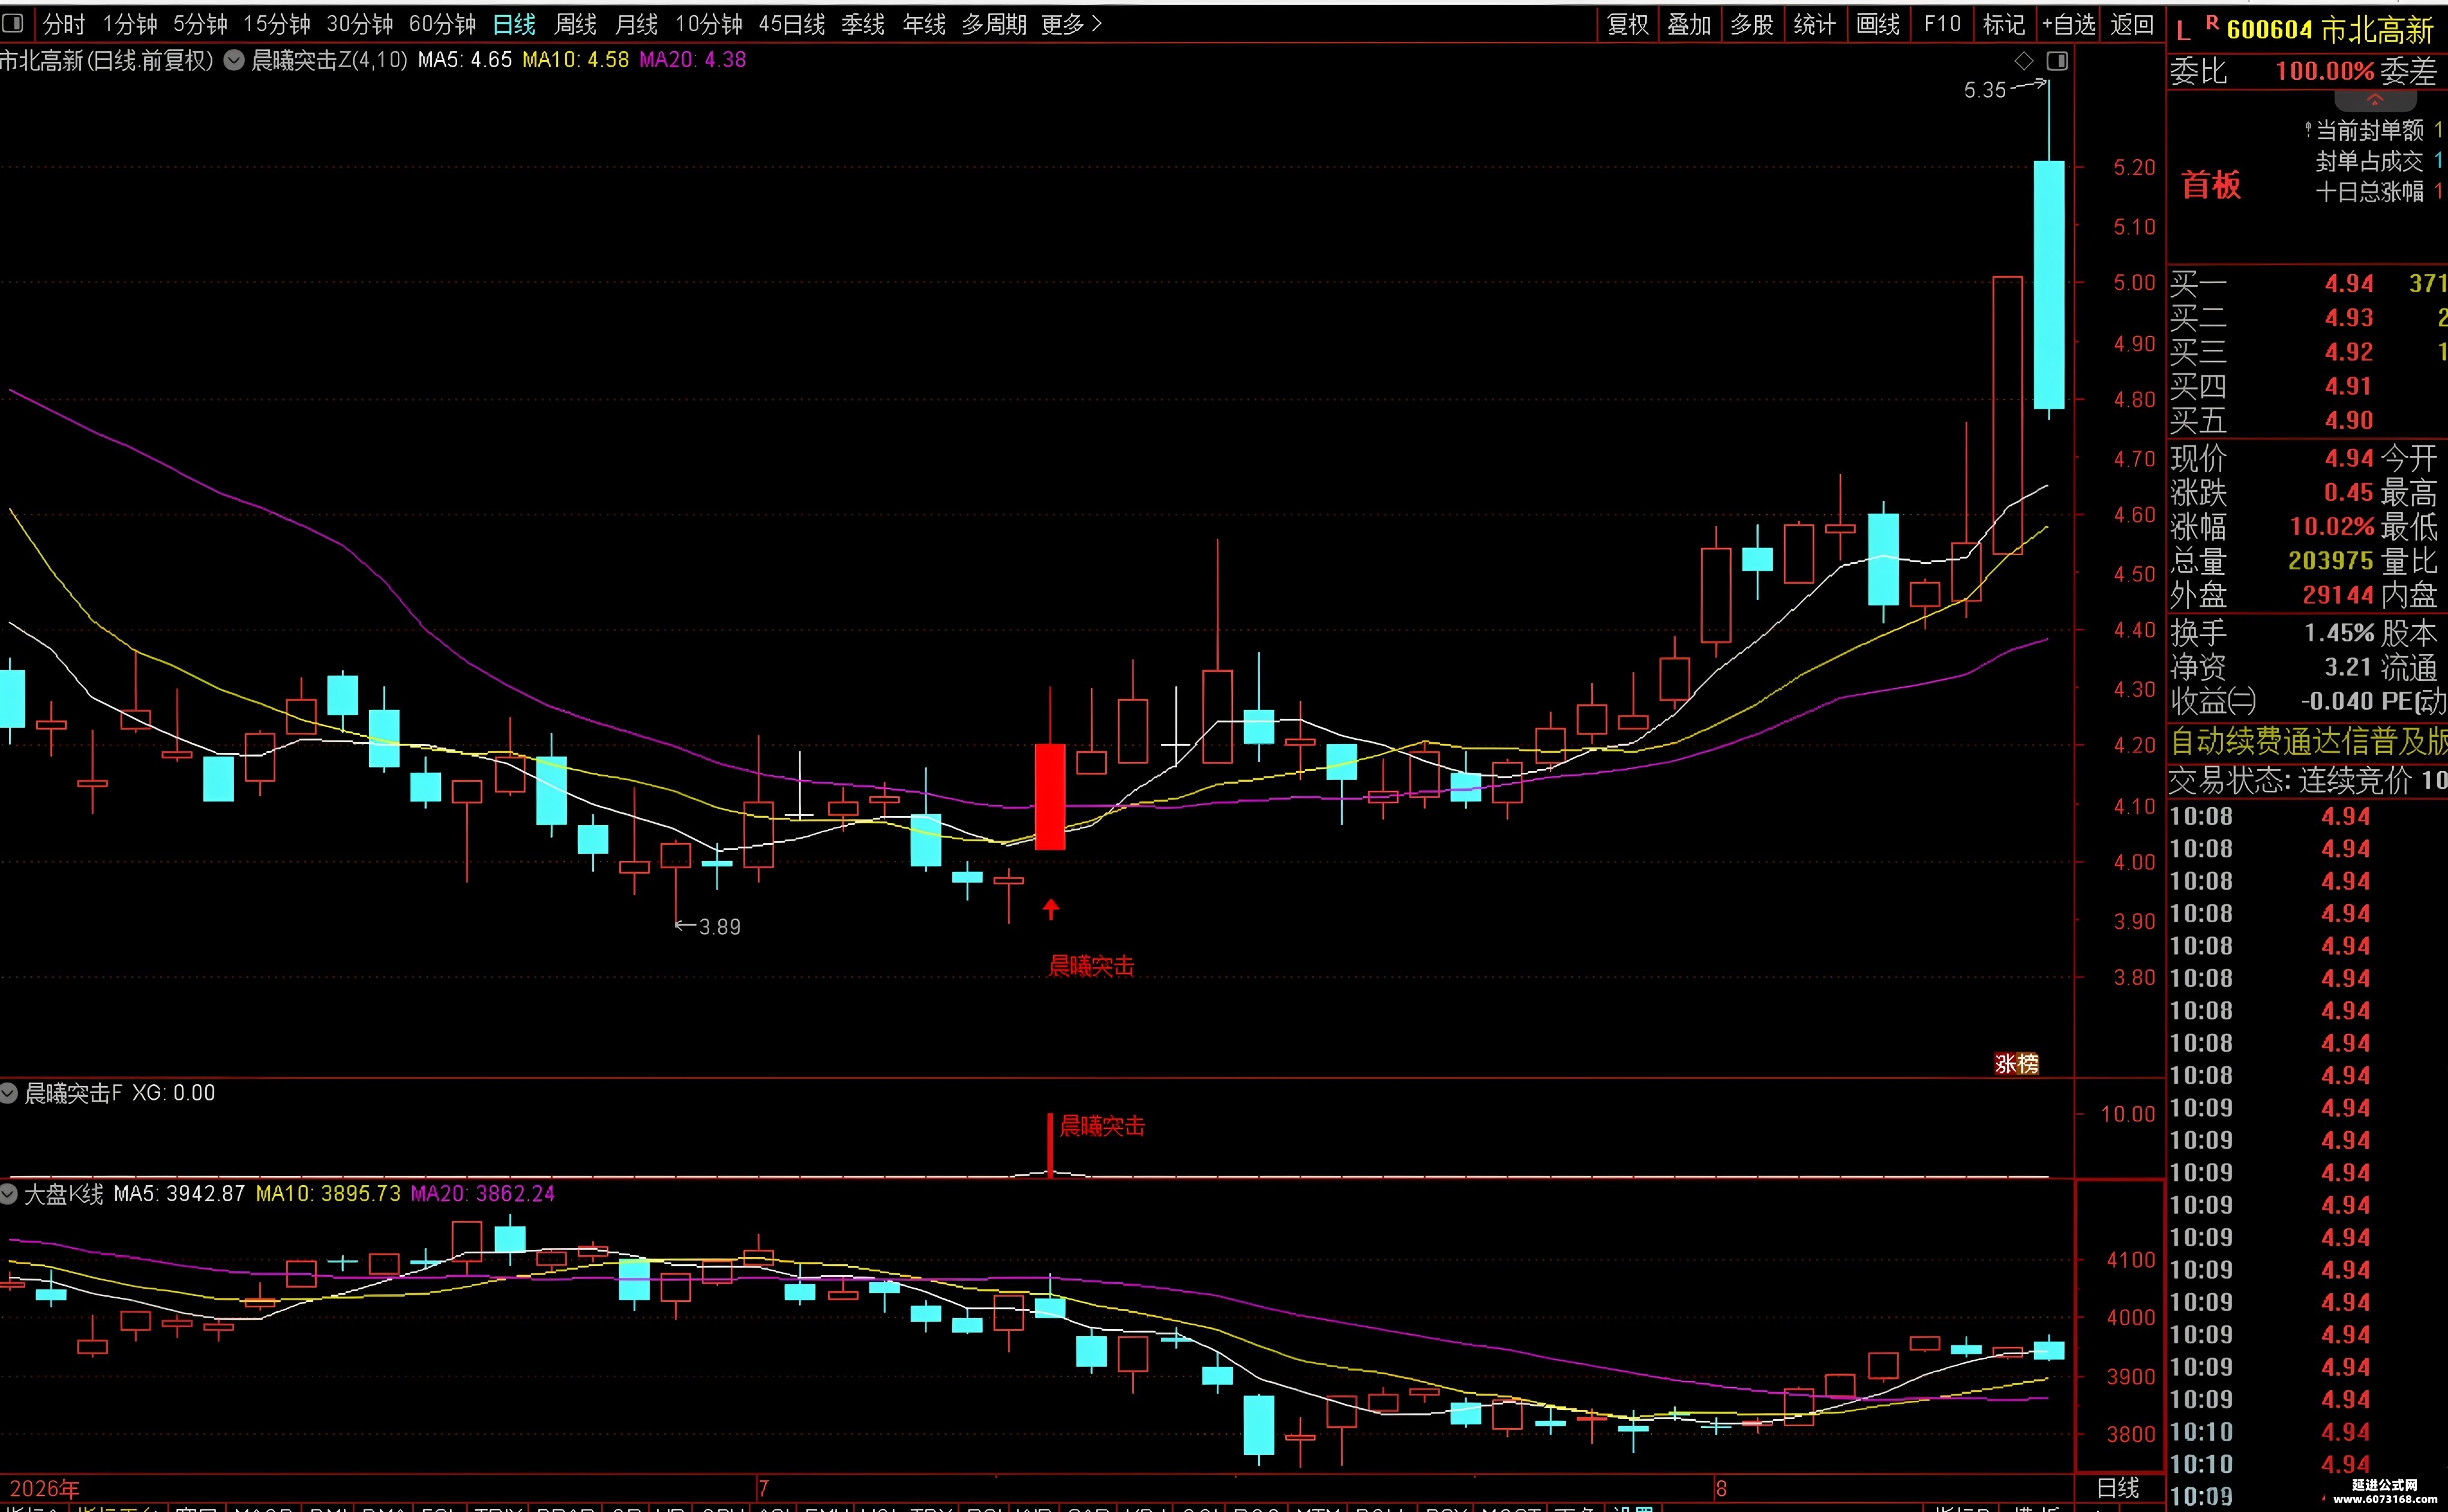Image resolution: width=2448 pixels, height=1512 pixels.
Task: Open the 画线 drawing tools
Action: 1878,24
